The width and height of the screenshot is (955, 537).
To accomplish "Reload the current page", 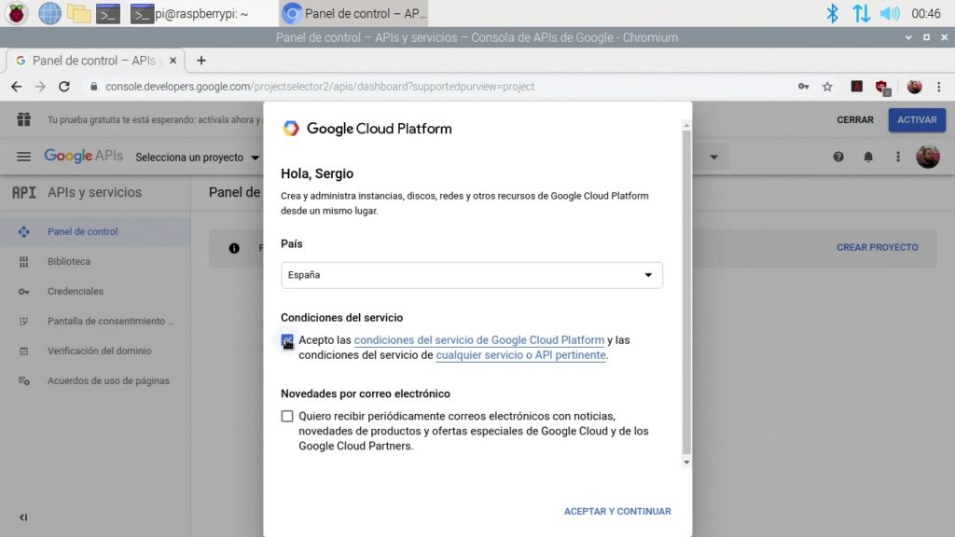I will point(64,87).
